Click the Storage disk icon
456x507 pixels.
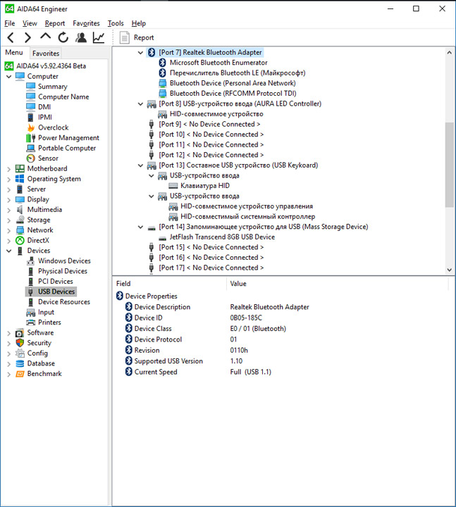tap(20, 220)
